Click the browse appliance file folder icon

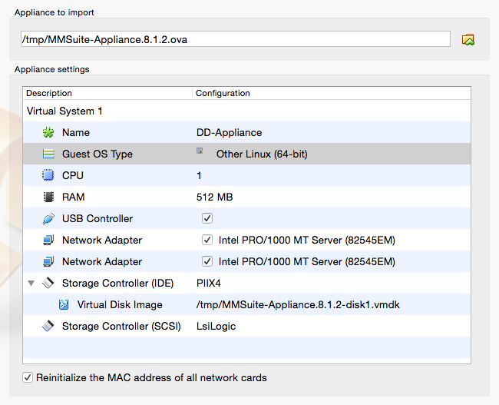(468, 39)
